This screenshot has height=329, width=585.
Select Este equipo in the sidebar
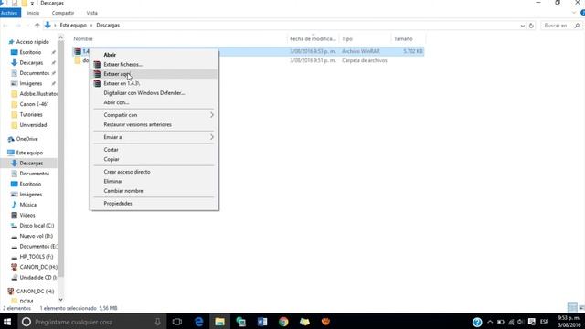coord(29,153)
